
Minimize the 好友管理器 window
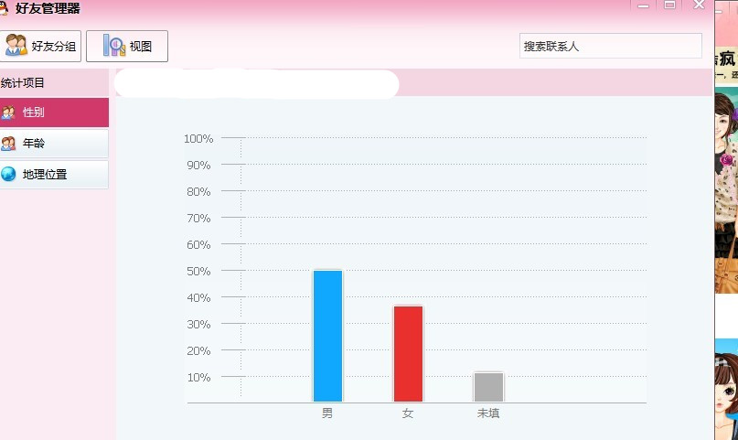pos(643,5)
